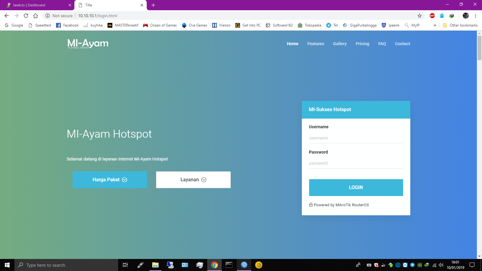Click the Internet Download Manager tray icon
The height and width of the screenshot is (271, 482).
(427, 265)
